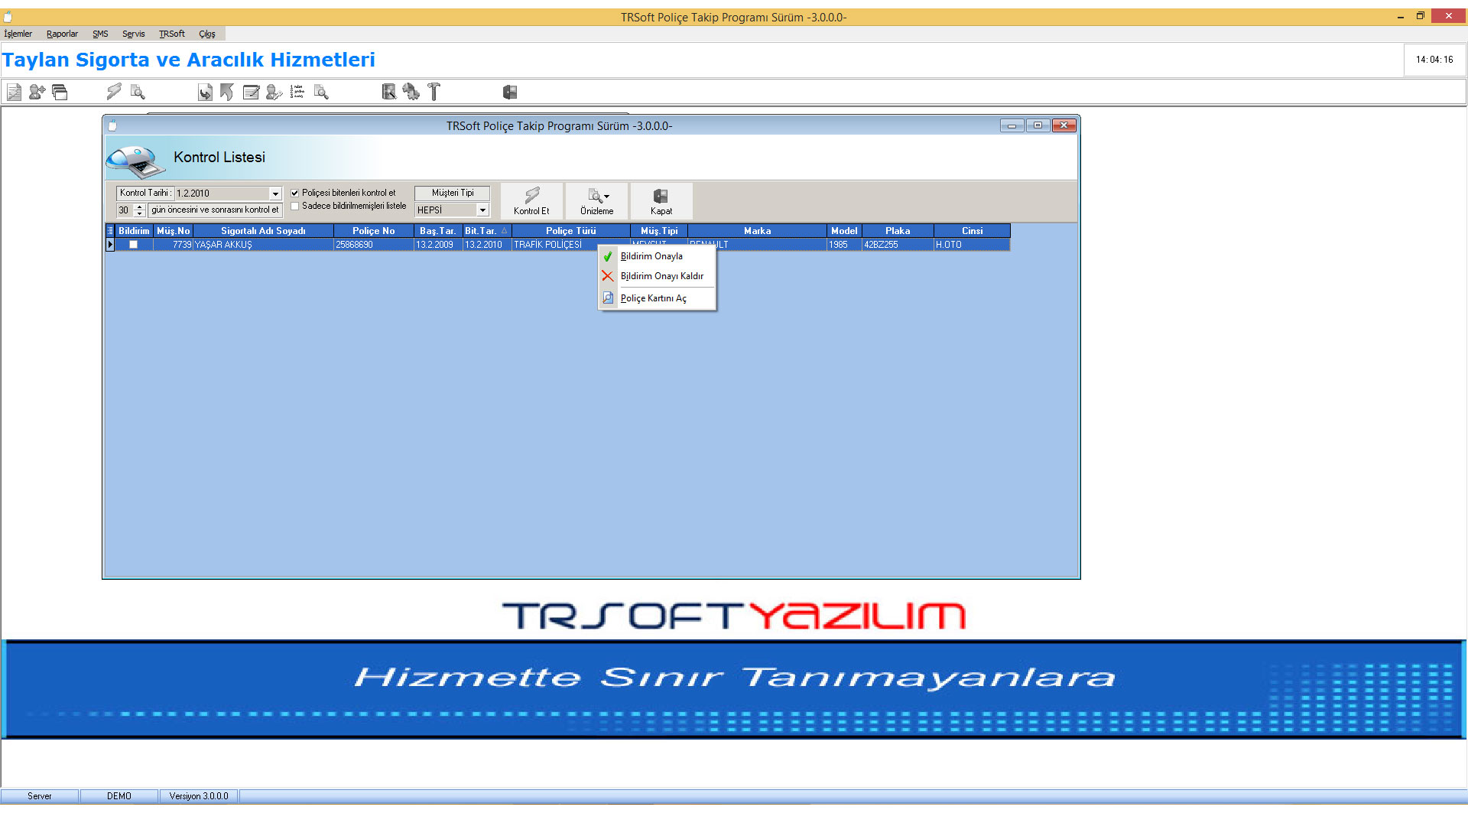Image resolution: width=1468 pixels, height=826 pixels.
Task: Click the Model column header
Action: 844,231
